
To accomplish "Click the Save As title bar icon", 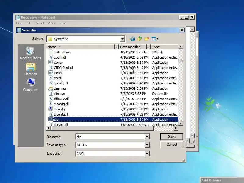I will [19, 30].
